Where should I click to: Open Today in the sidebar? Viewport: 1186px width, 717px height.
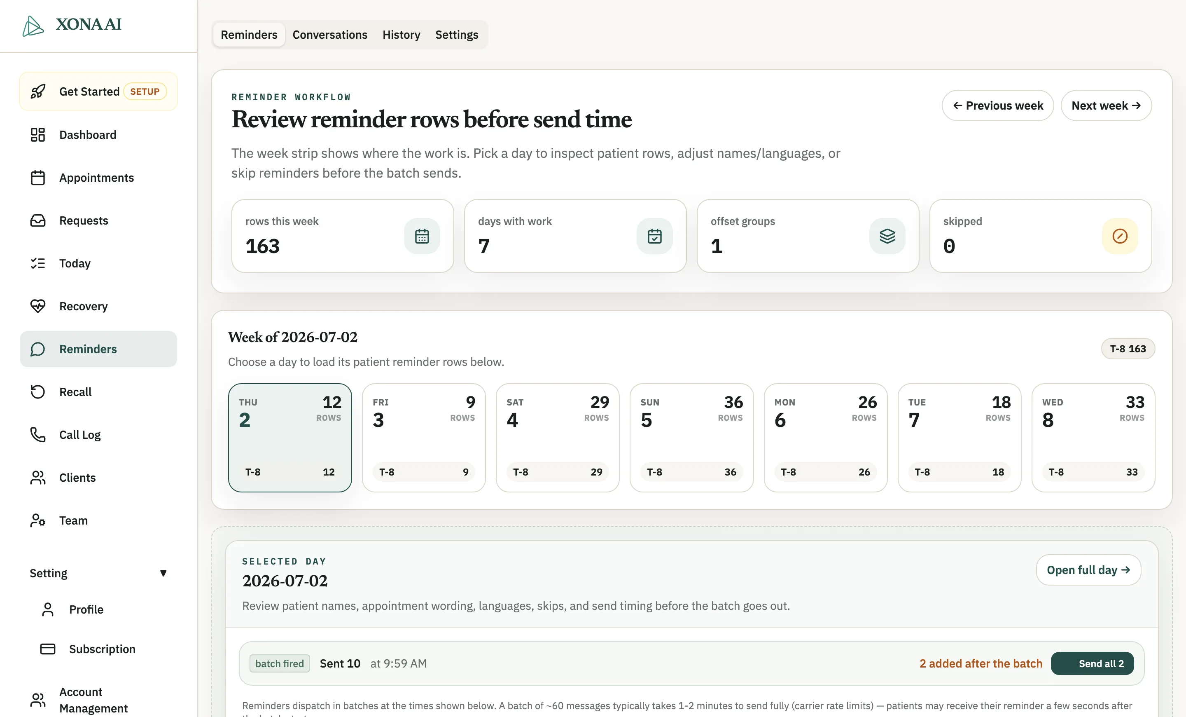pyautogui.click(x=98, y=263)
